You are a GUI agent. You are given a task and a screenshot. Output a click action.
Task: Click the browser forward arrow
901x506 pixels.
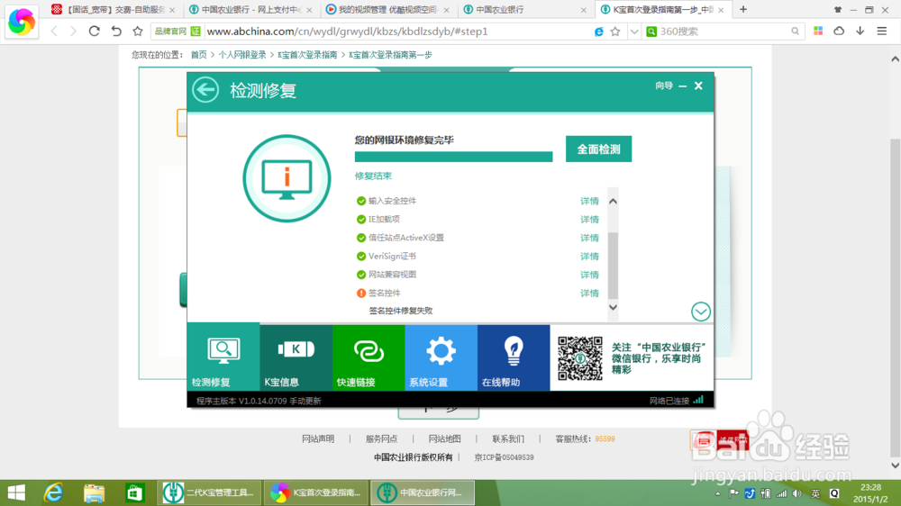coord(73,32)
